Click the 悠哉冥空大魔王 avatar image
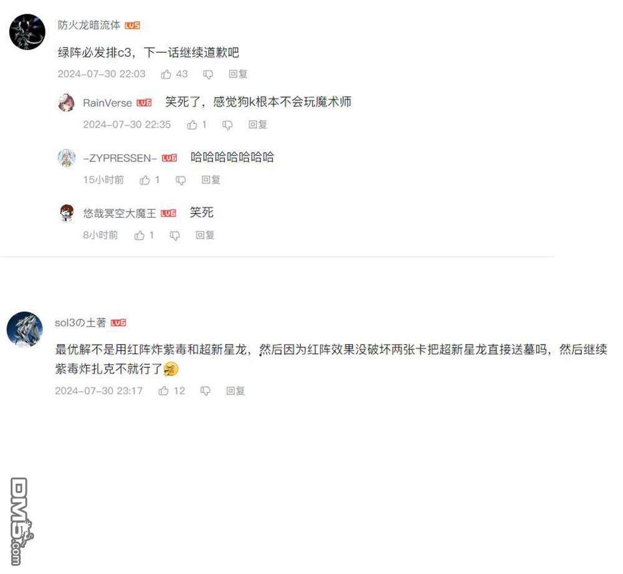Screen dimensions: 623x574 coord(67,213)
